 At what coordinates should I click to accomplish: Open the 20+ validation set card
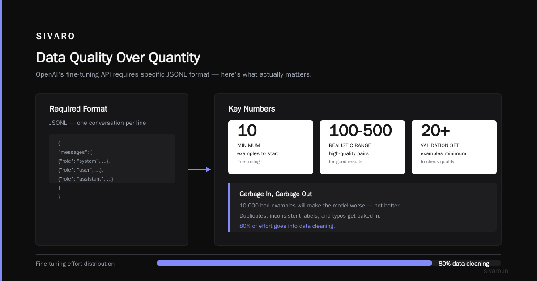454,147
